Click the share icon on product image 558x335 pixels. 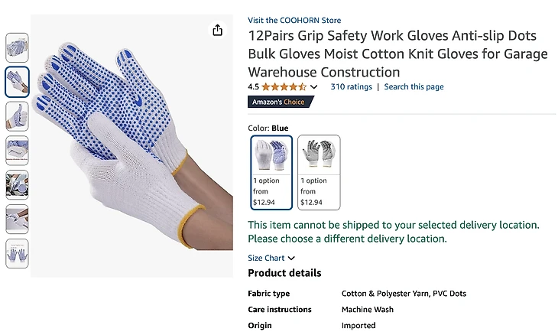217,31
